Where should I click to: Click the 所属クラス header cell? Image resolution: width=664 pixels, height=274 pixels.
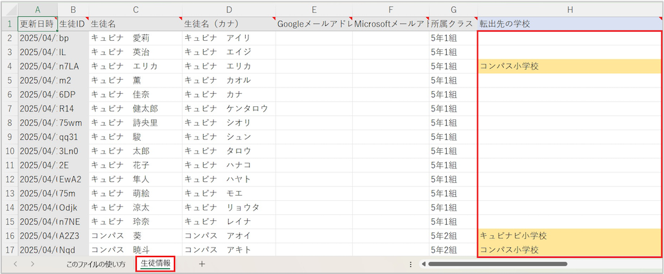click(453, 24)
